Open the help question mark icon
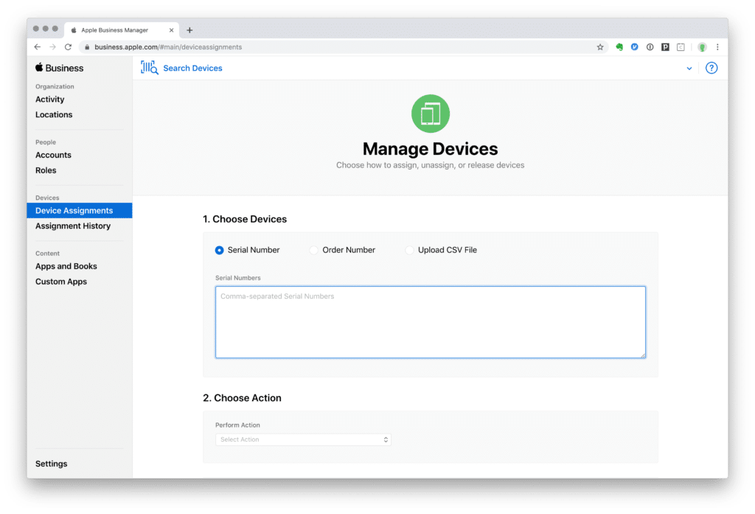755x514 pixels. (x=711, y=68)
